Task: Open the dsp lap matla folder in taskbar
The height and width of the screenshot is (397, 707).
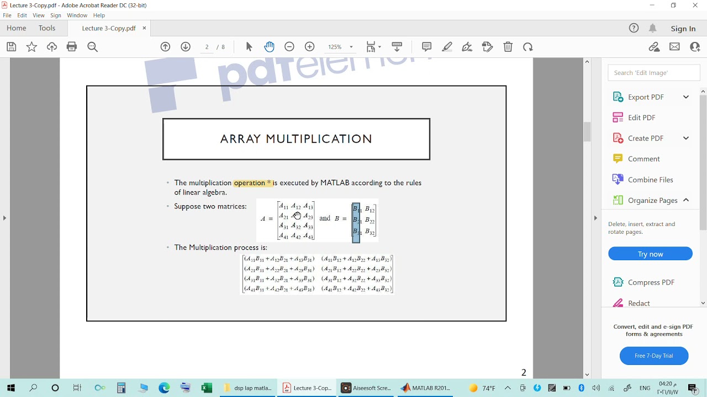Action: click(x=248, y=388)
